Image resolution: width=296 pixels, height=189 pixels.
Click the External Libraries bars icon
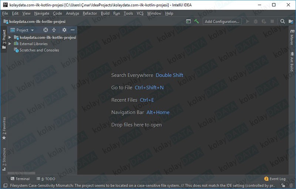click(x=16, y=44)
